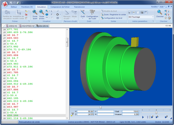The width and height of the screenshot is (174, 125).
Task: Click second toggle icon in Autres paramètres
Action: [x=134, y=12]
